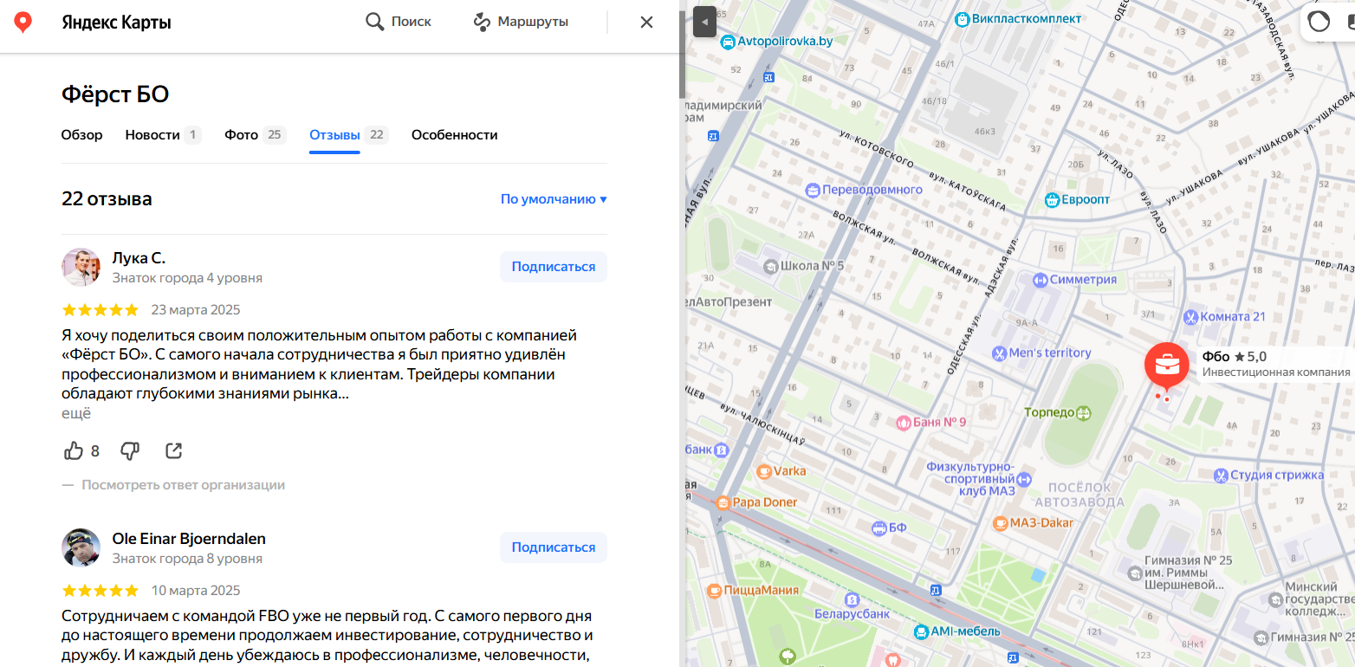Like Лука С. review with thumbs up
The image size is (1355, 667).
coord(75,450)
